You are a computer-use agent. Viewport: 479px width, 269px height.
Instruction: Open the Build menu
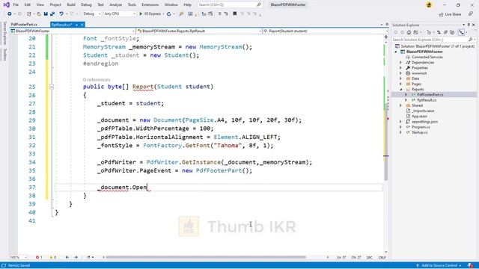71,4
